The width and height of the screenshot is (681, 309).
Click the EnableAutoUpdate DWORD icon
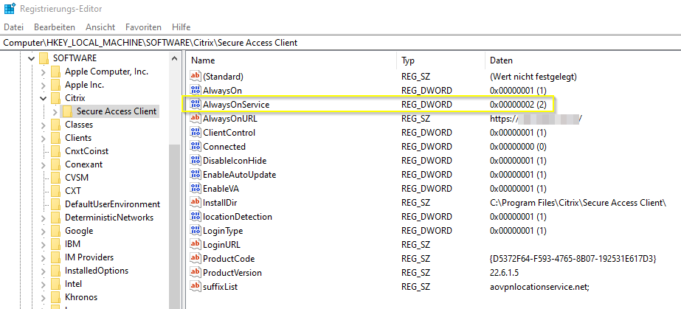pos(196,175)
